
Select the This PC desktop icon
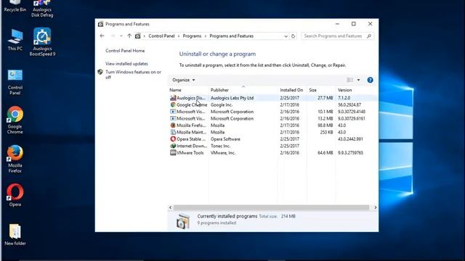[x=15, y=40]
